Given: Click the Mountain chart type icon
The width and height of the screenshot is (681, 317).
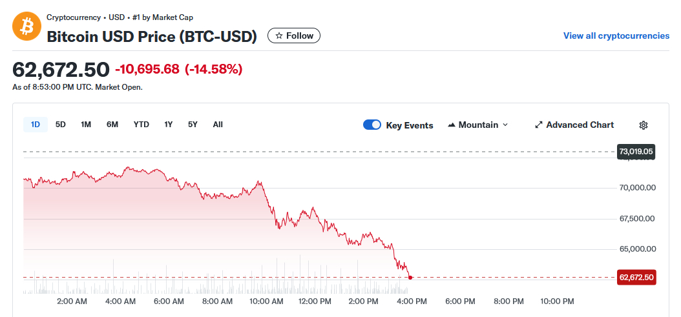Looking at the screenshot, I should [x=452, y=125].
